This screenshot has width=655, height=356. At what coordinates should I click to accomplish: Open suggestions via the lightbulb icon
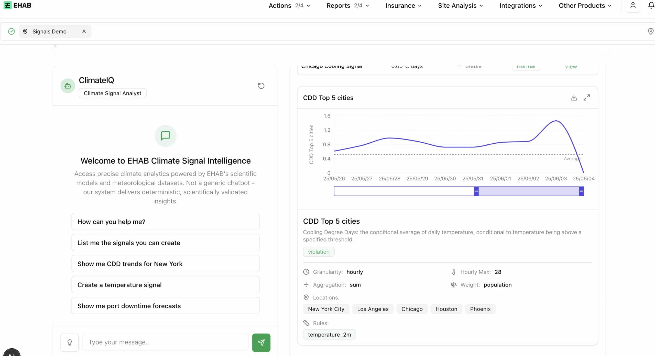pyautogui.click(x=70, y=342)
